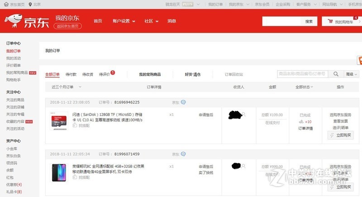
Task: Click 立即购买 for the SanDisk order
Action: pos(341,135)
